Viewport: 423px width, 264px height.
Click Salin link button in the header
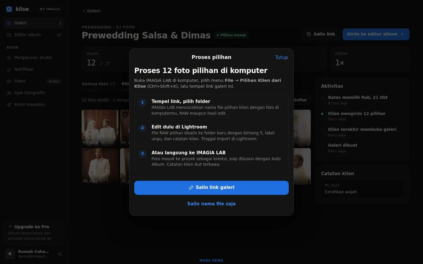click(321, 34)
